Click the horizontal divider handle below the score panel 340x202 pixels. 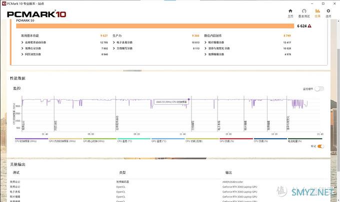coord(132,71)
